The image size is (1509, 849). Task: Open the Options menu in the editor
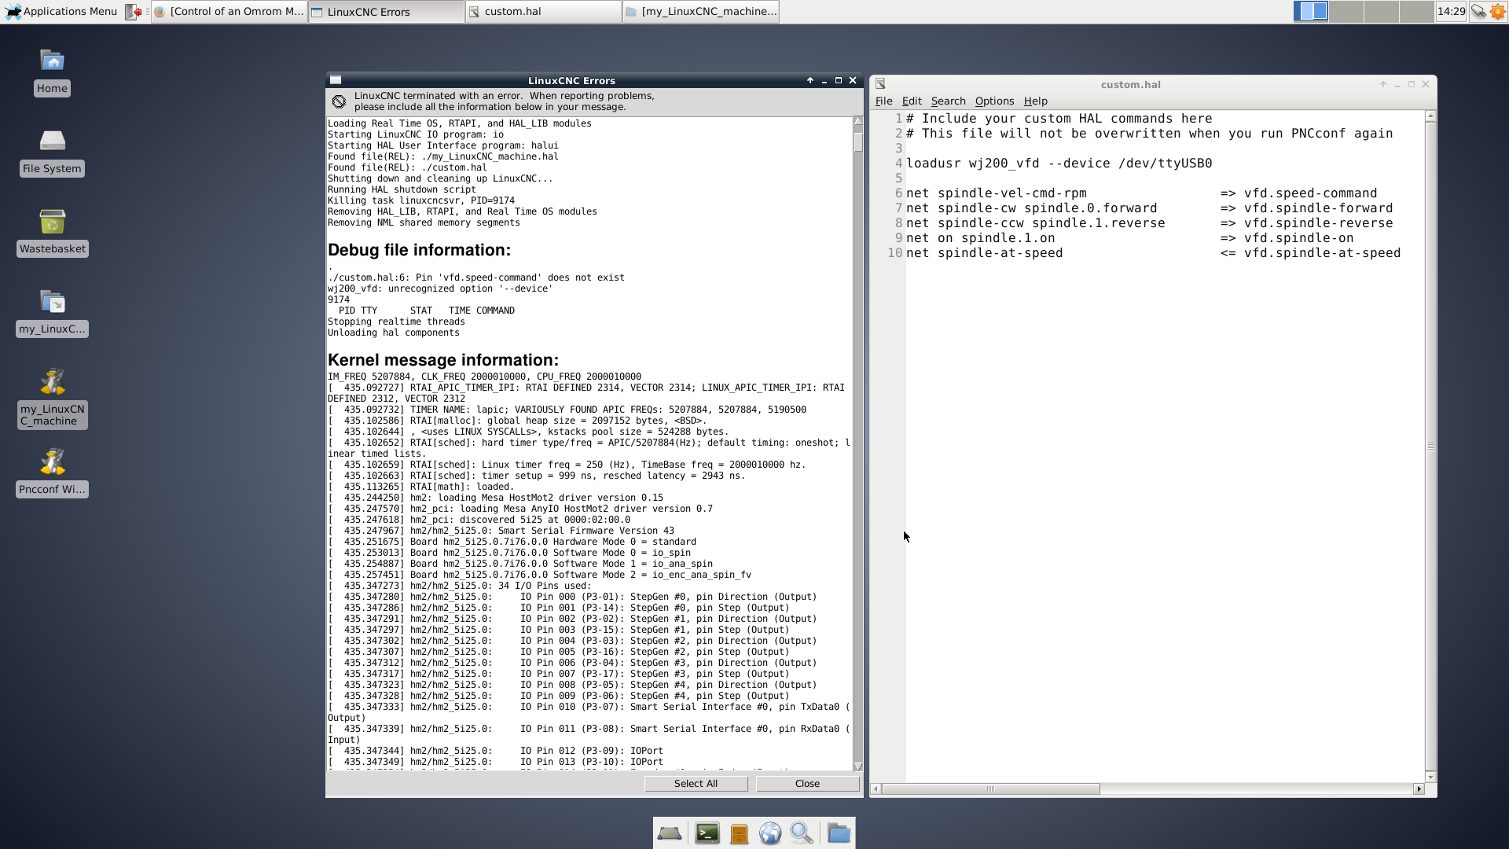(994, 101)
